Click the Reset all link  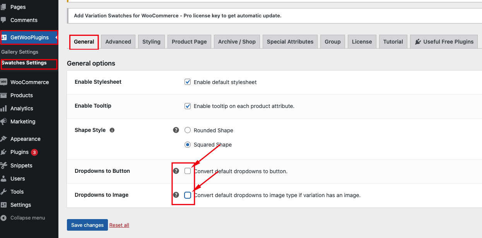tap(119, 225)
